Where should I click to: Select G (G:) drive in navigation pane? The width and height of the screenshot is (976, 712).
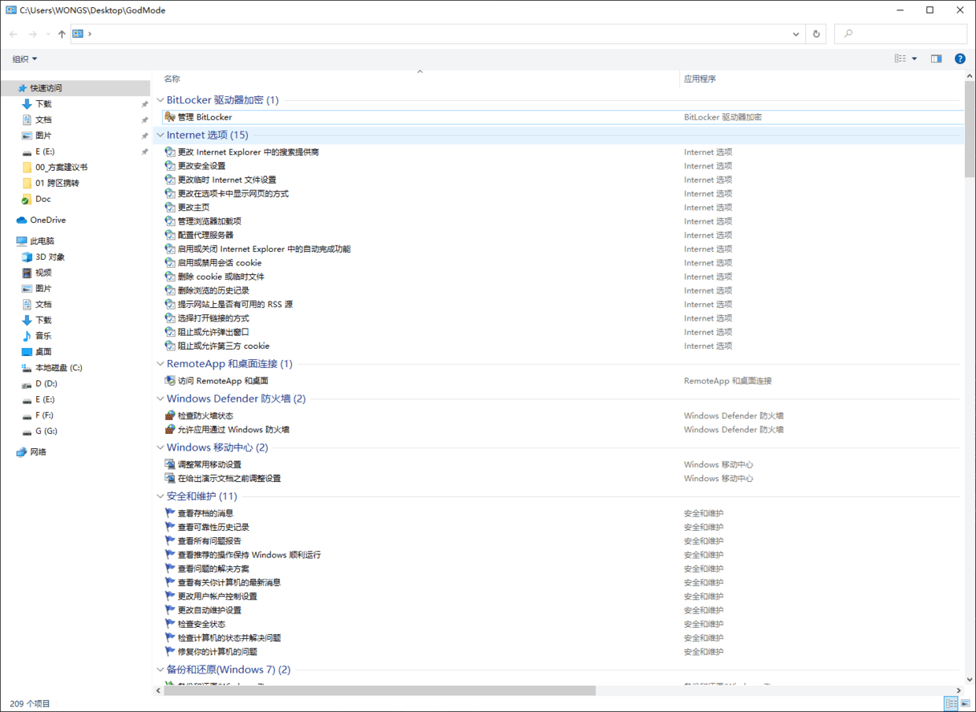[46, 431]
